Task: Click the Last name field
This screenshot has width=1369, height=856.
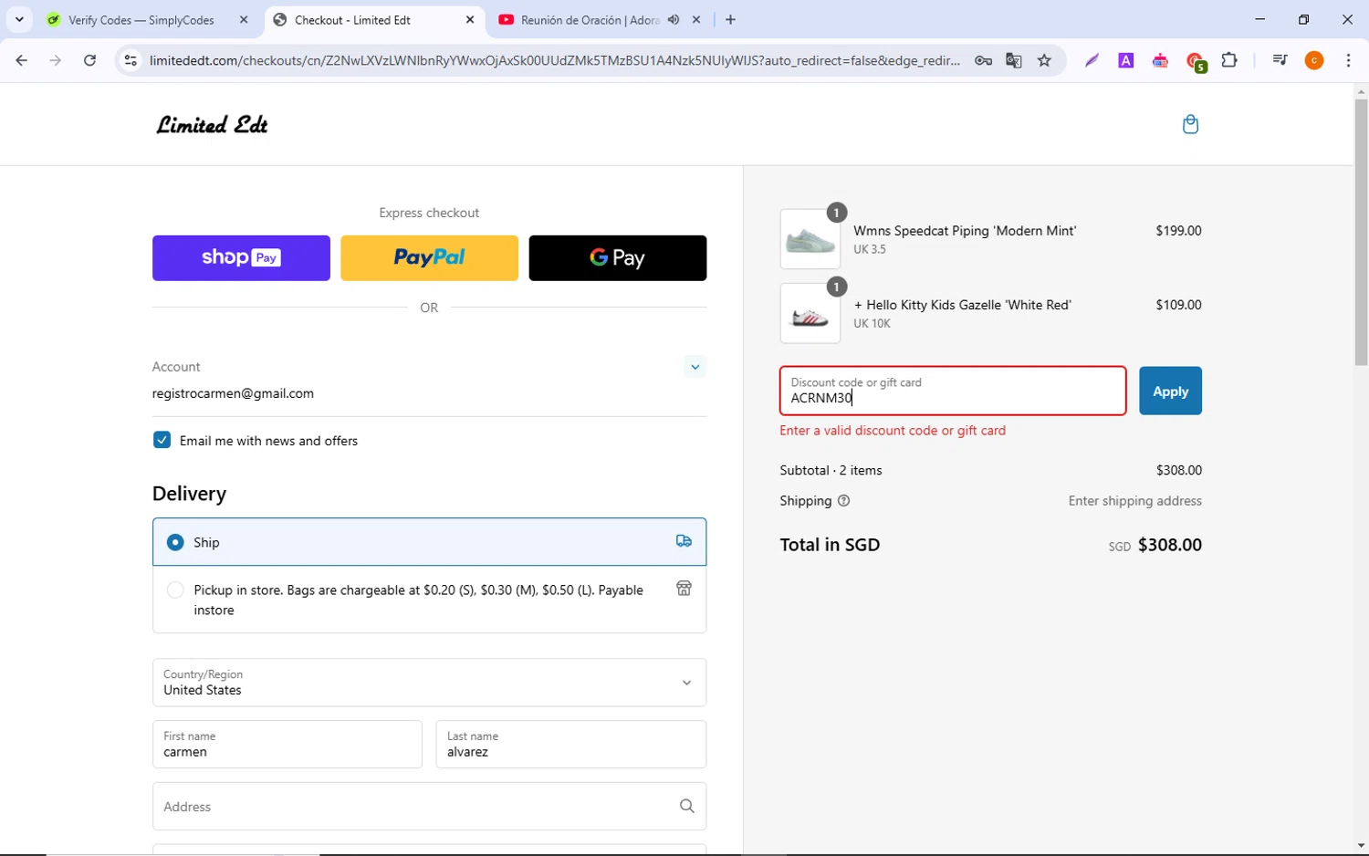Action: [570, 745]
